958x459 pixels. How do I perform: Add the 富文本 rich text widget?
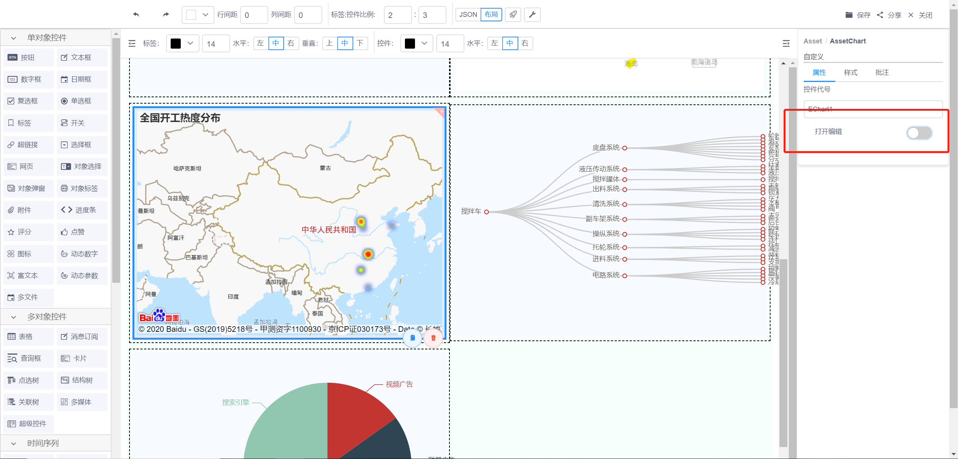click(28, 276)
